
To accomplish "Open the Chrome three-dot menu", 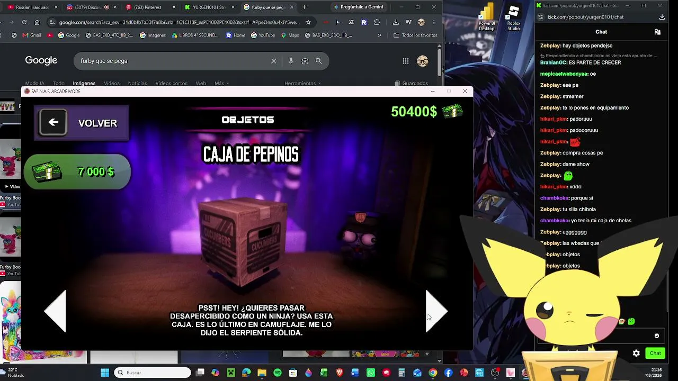I will point(434,22).
